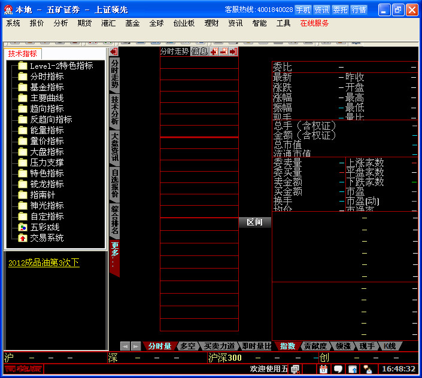Expand the 大盘指标 folder
Image resolution: width=422 pixels, height=378 pixels.
click(x=23, y=152)
